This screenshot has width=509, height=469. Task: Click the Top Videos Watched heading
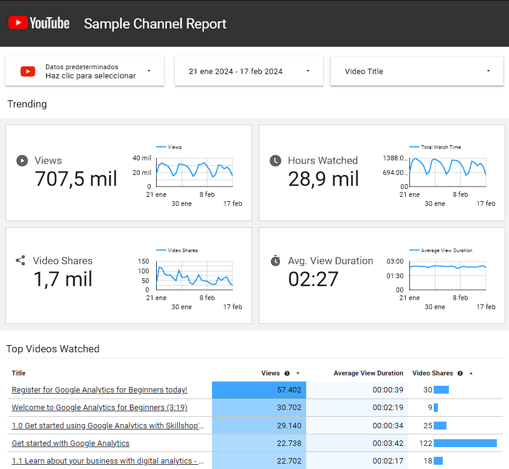53,349
